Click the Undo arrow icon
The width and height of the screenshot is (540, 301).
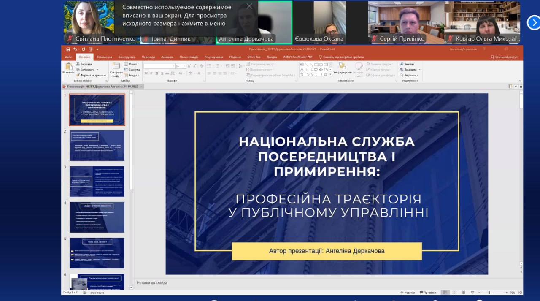(x=75, y=49)
